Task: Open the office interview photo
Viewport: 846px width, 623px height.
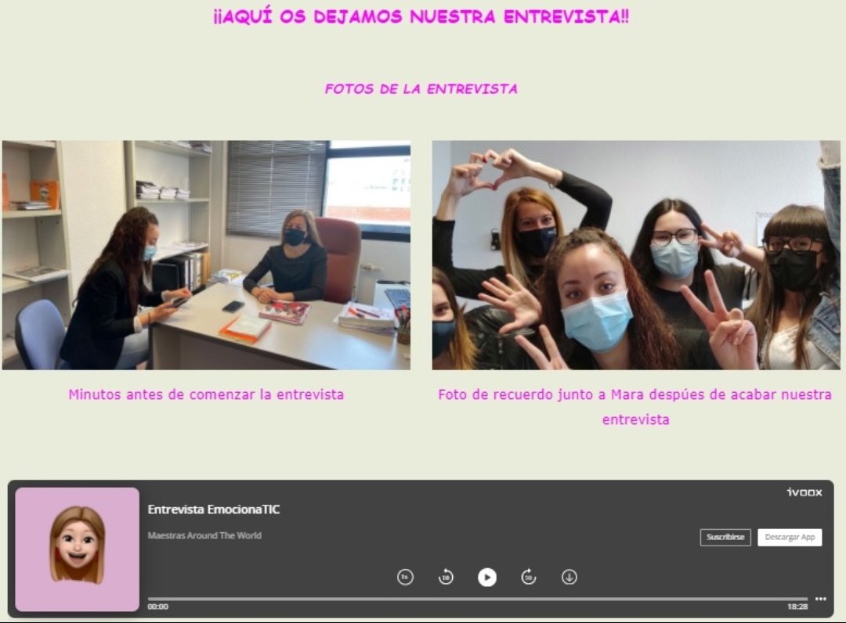Action: tap(206, 255)
